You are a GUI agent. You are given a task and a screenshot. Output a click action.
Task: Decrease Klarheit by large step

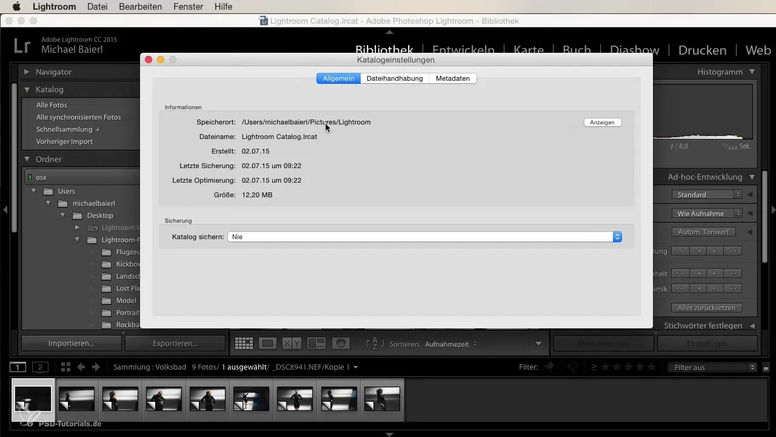point(680,273)
